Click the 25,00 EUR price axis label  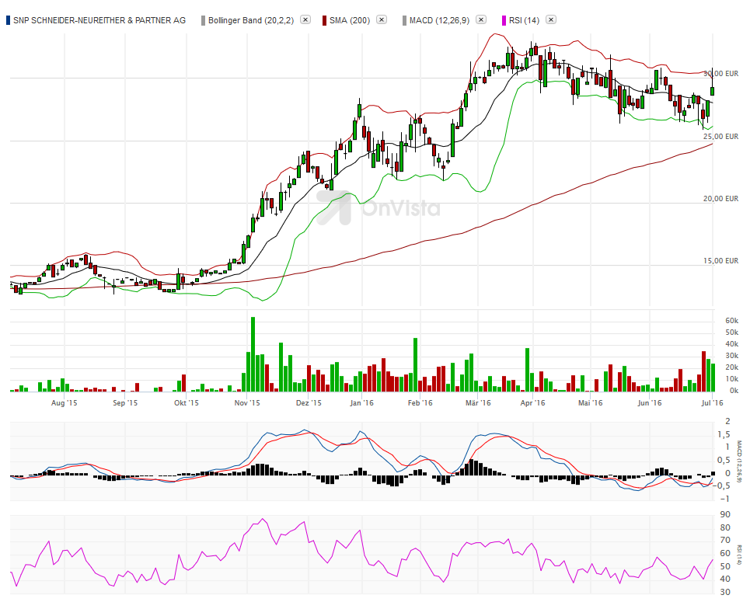[720, 136]
